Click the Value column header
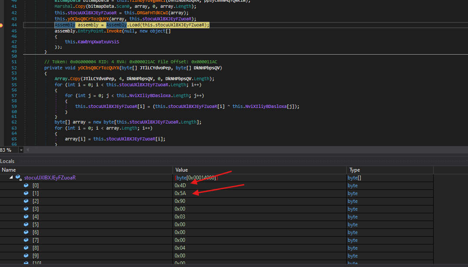The width and height of the screenshot is (468, 267). pos(259,170)
